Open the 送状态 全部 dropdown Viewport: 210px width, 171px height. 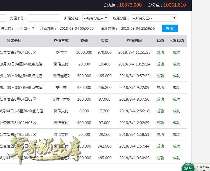tap(25, 28)
